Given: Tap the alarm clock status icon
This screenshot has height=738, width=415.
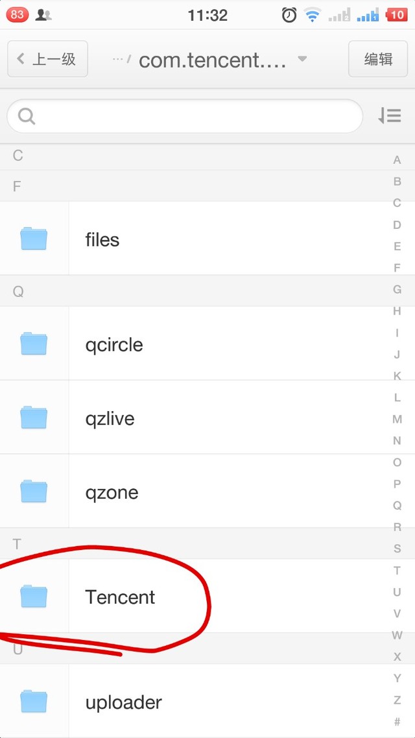Looking at the screenshot, I should (289, 15).
